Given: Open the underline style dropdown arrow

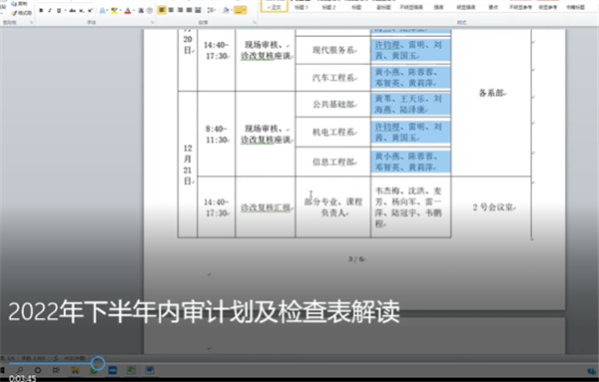Looking at the screenshot, I should click(64, 11).
